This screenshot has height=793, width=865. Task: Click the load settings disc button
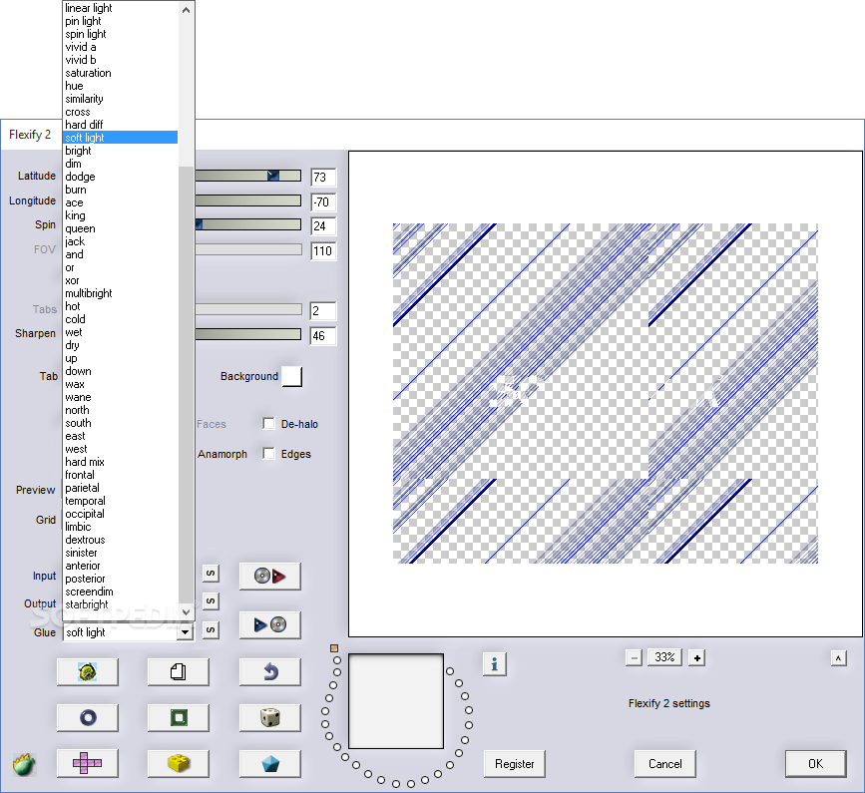coord(269,577)
